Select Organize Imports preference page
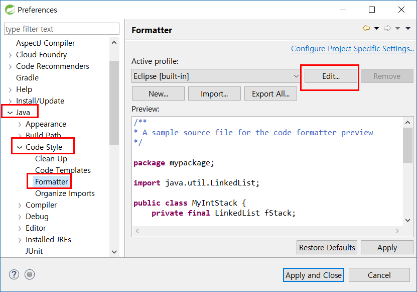 pos(65,193)
